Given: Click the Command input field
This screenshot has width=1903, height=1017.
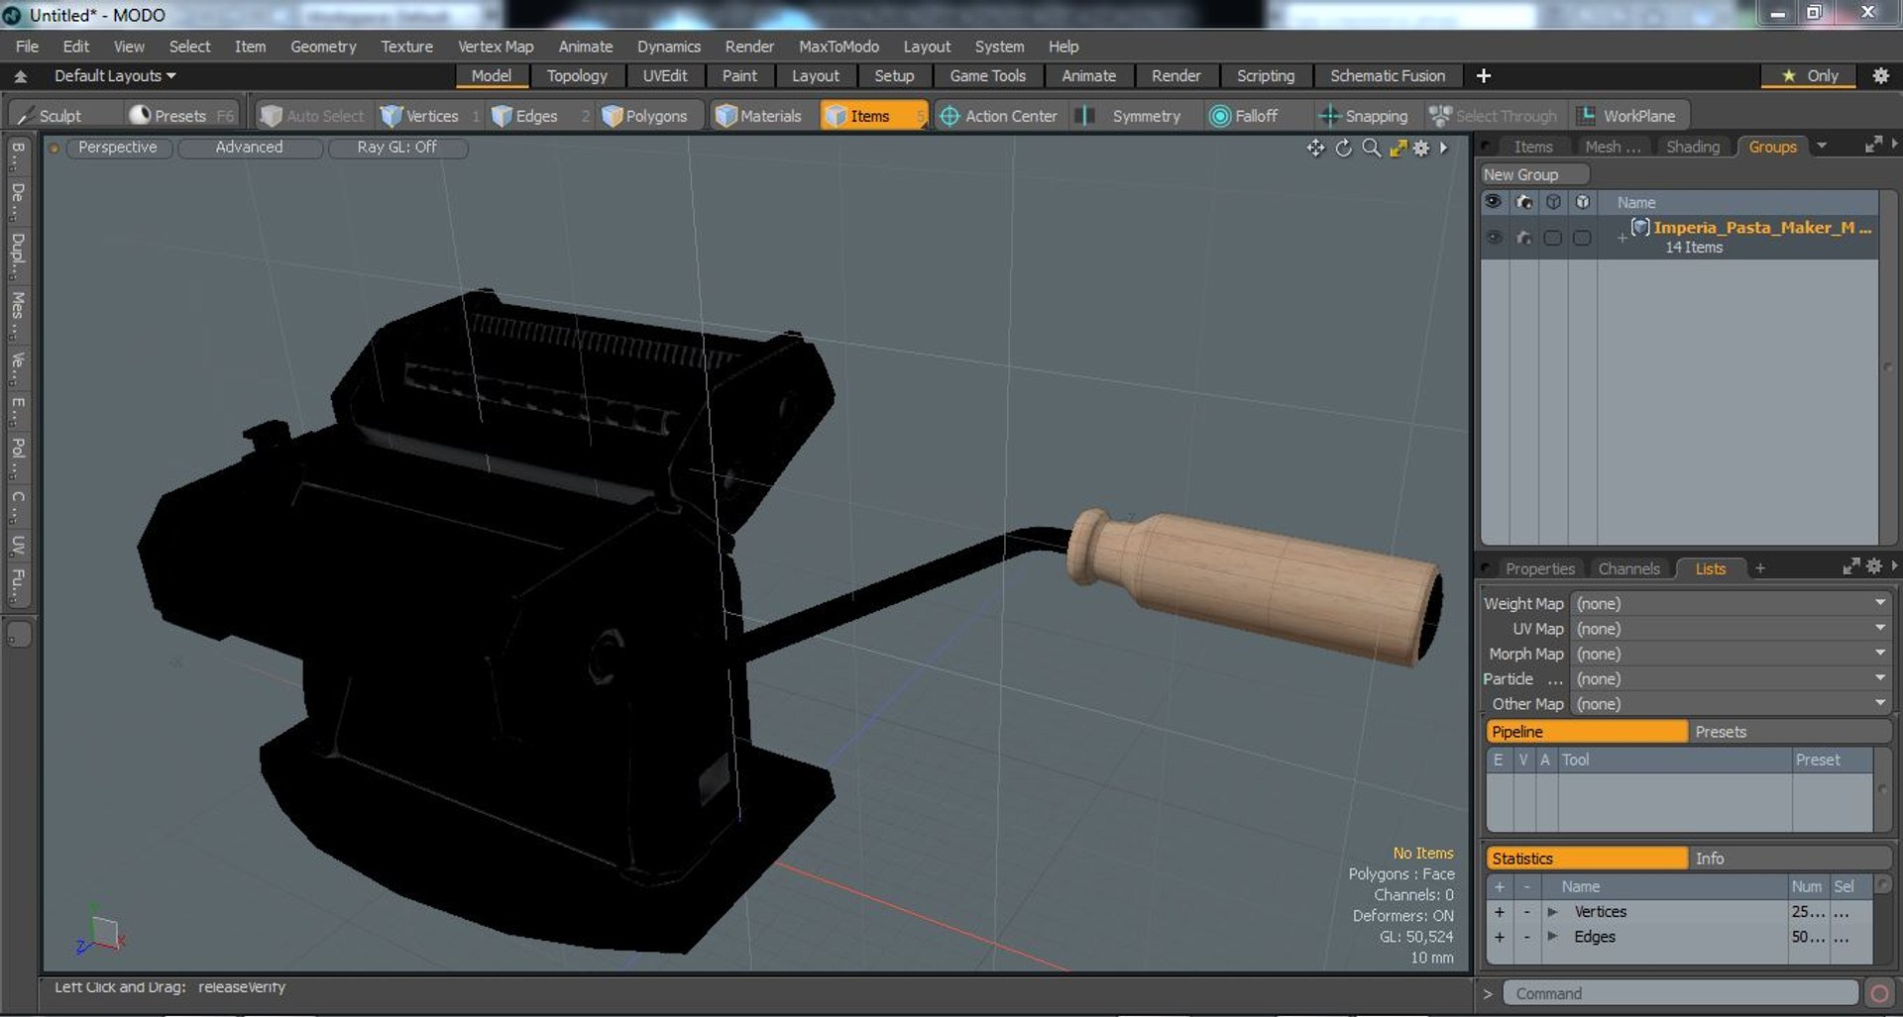Looking at the screenshot, I should pos(1680,993).
